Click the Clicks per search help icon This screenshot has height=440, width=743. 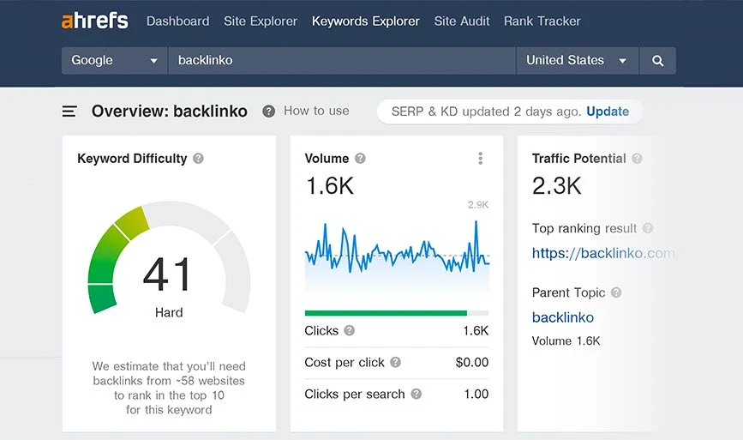click(416, 394)
